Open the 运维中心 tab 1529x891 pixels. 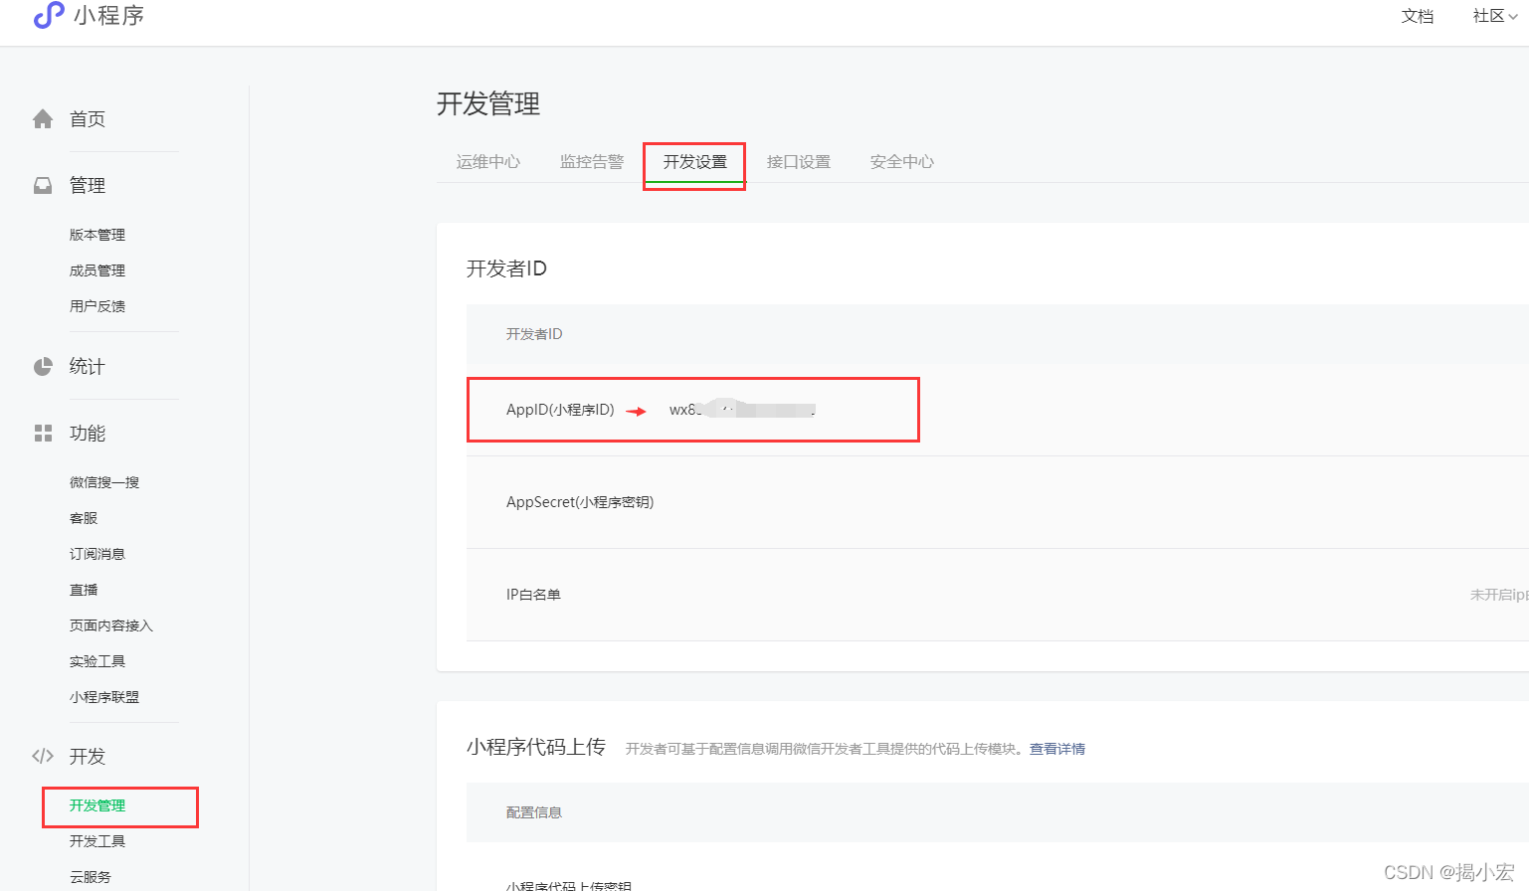(x=487, y=161)
